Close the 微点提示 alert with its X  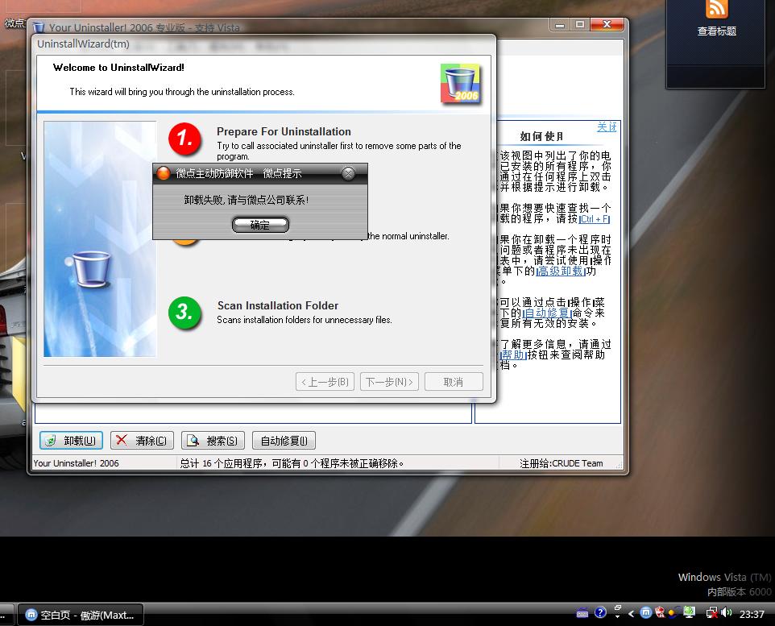click(349, 173)
